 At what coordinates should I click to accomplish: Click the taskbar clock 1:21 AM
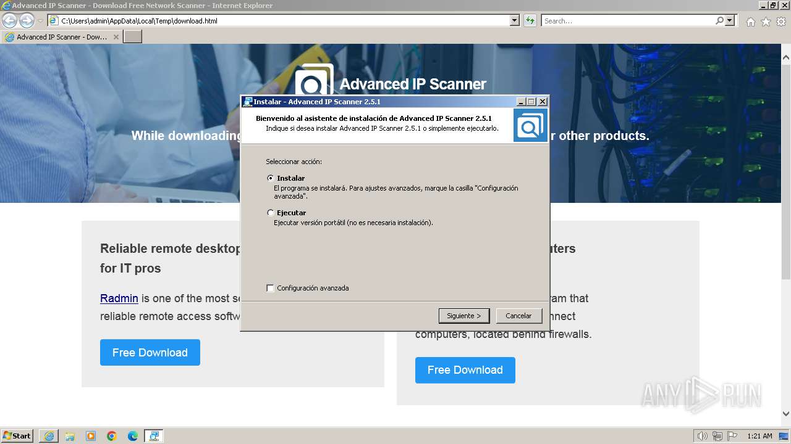pyautogui.click(x=759, y=436)
